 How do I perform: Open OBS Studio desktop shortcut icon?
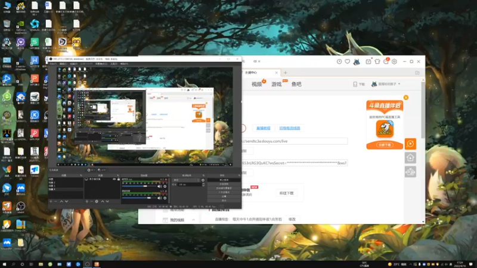pos(21,207)
